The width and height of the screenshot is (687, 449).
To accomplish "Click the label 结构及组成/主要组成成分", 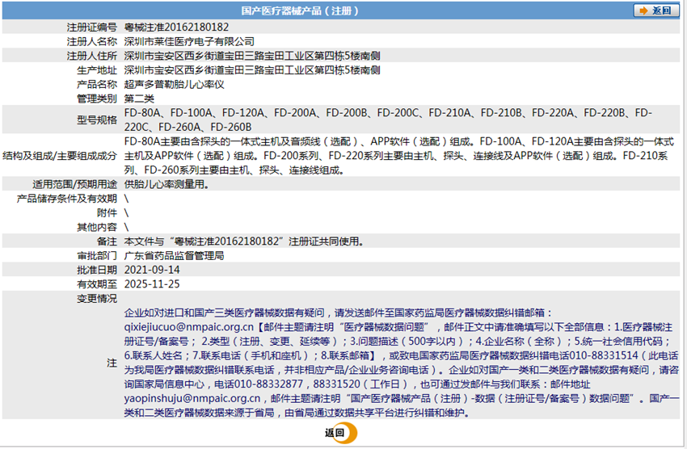I will pos(60,156).
